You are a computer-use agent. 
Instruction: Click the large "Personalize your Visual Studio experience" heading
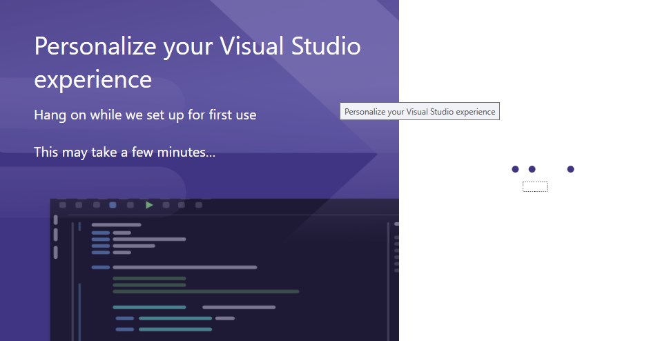point(197,62)
